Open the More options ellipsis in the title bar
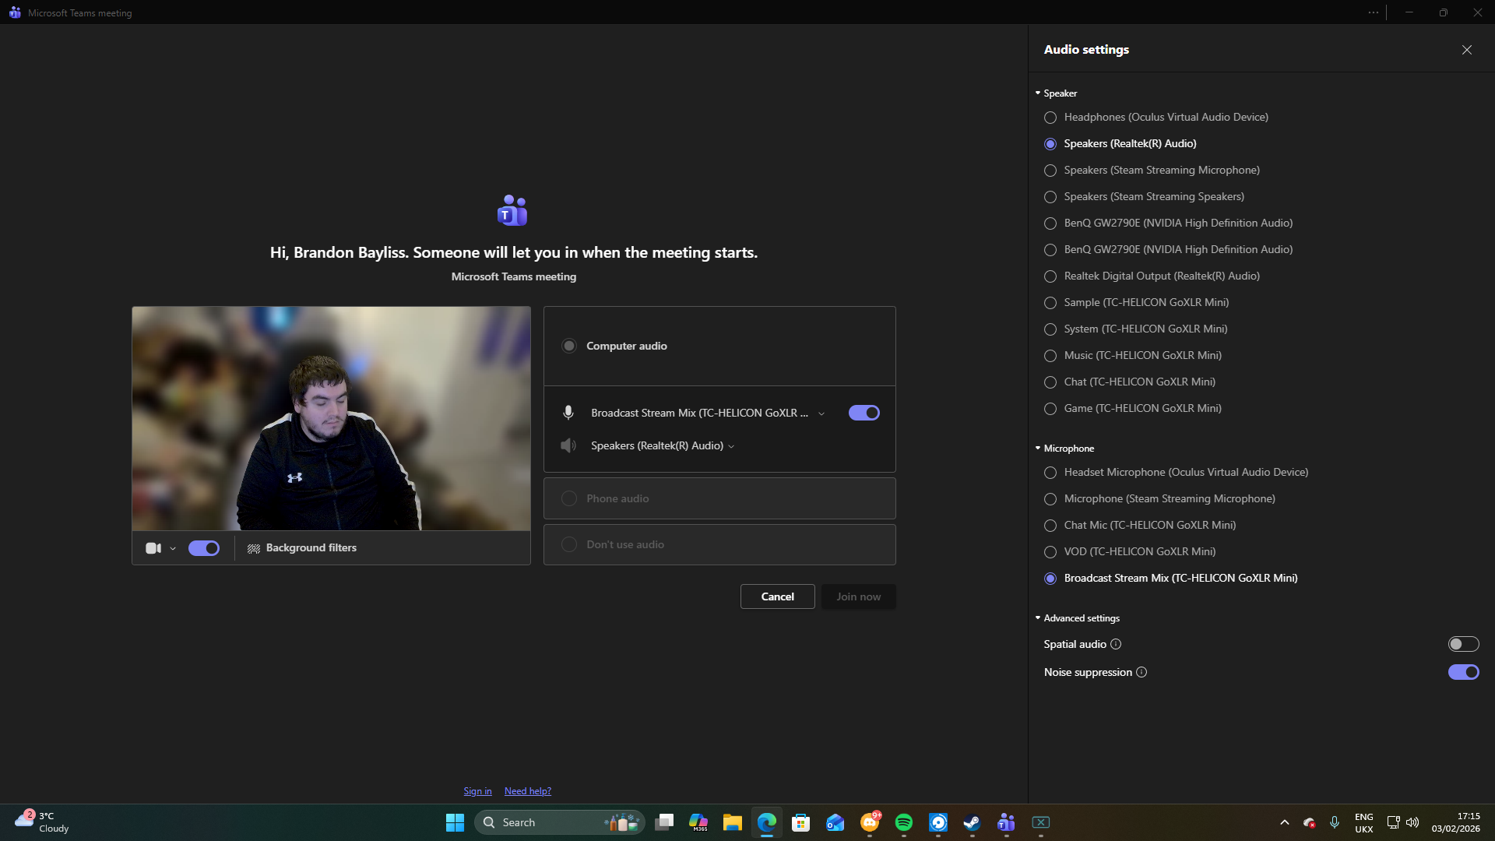The image size is (1495, 841). point(1373,12)
